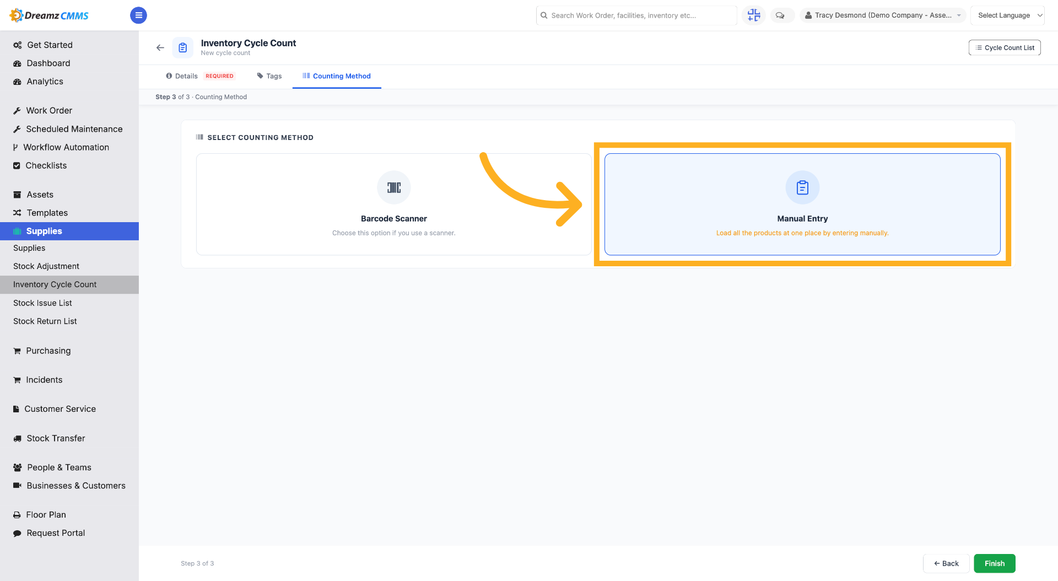Open the chat messages icon
Image resolution: width=1058 pixels, height=581 pixels.
(780, 15)
